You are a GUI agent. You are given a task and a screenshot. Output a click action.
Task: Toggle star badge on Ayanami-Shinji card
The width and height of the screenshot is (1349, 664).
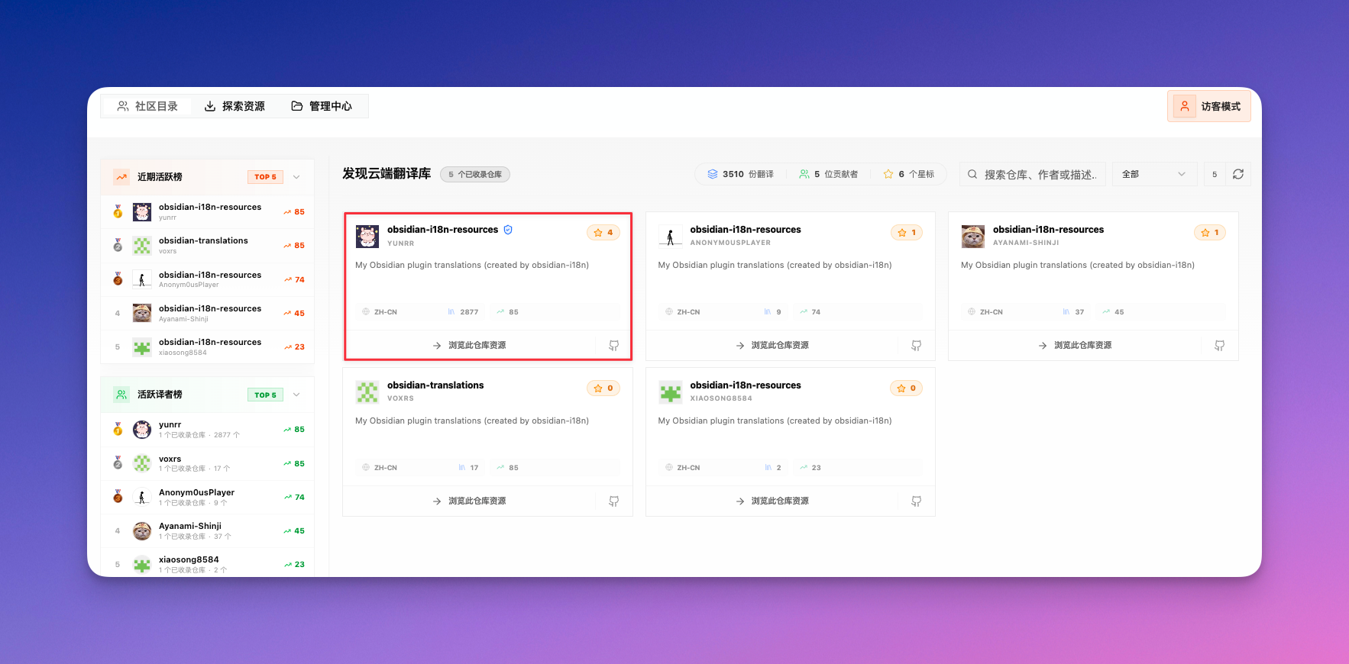pos(1209,233)
